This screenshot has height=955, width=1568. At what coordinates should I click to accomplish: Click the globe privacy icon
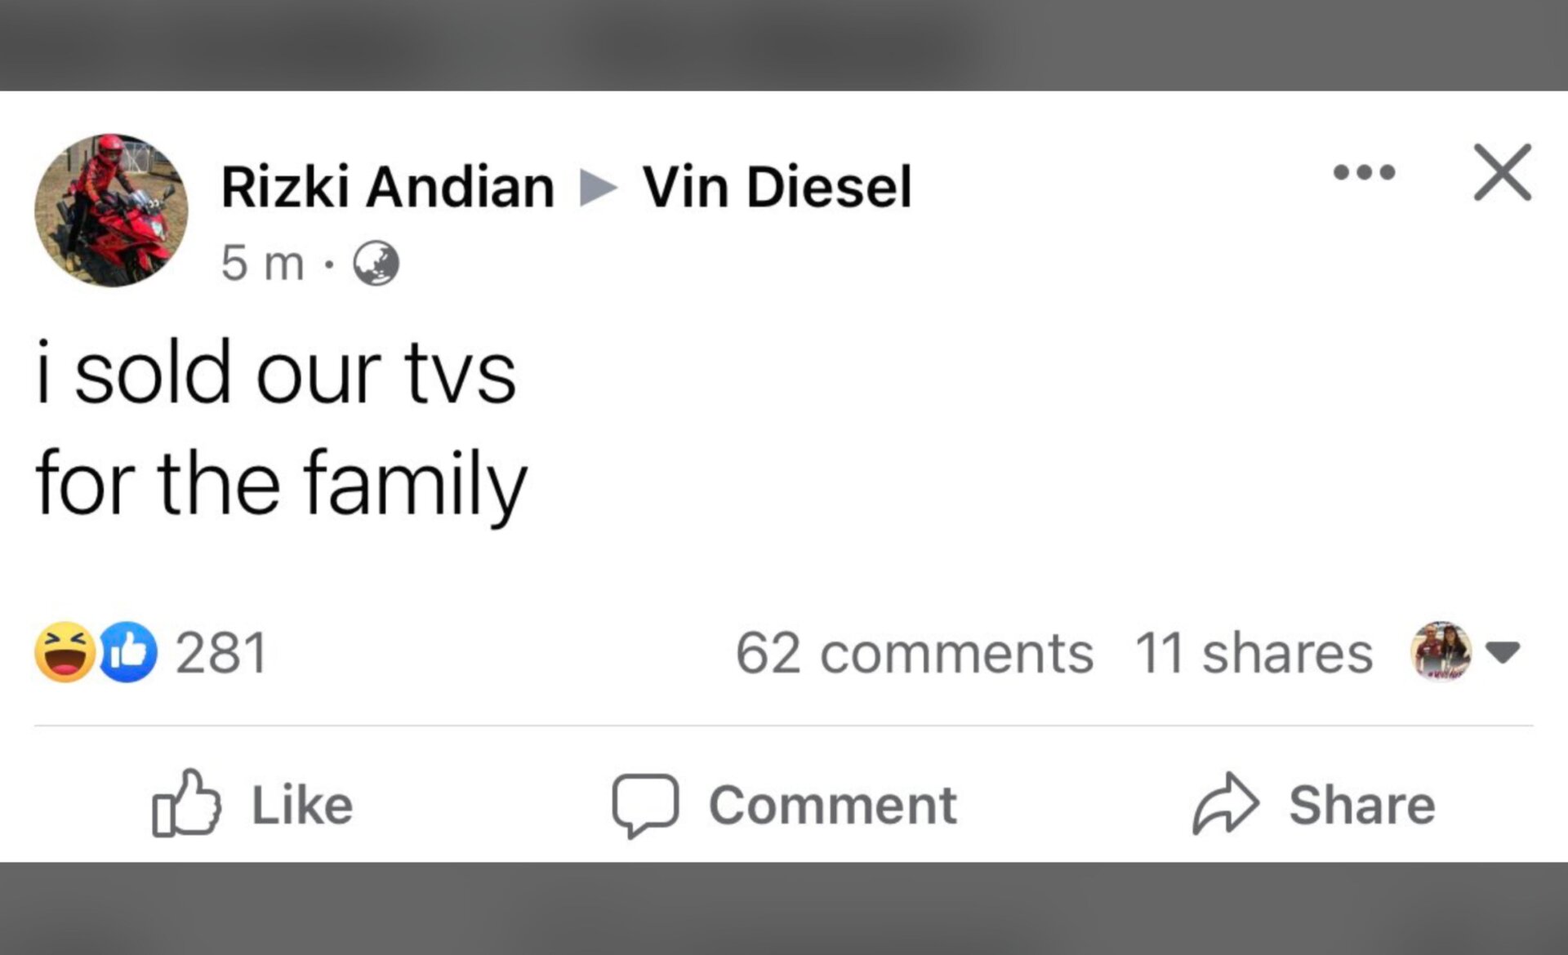point(377,263)
